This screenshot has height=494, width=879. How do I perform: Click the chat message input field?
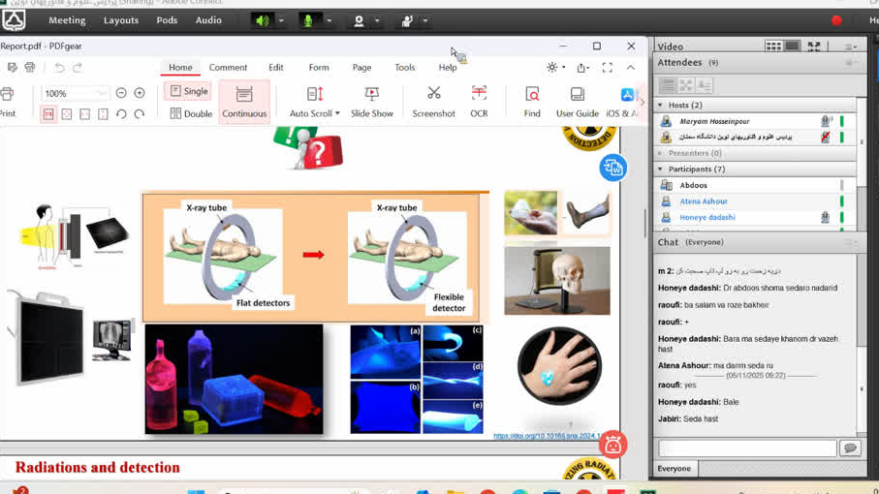(x=747, y=448)
